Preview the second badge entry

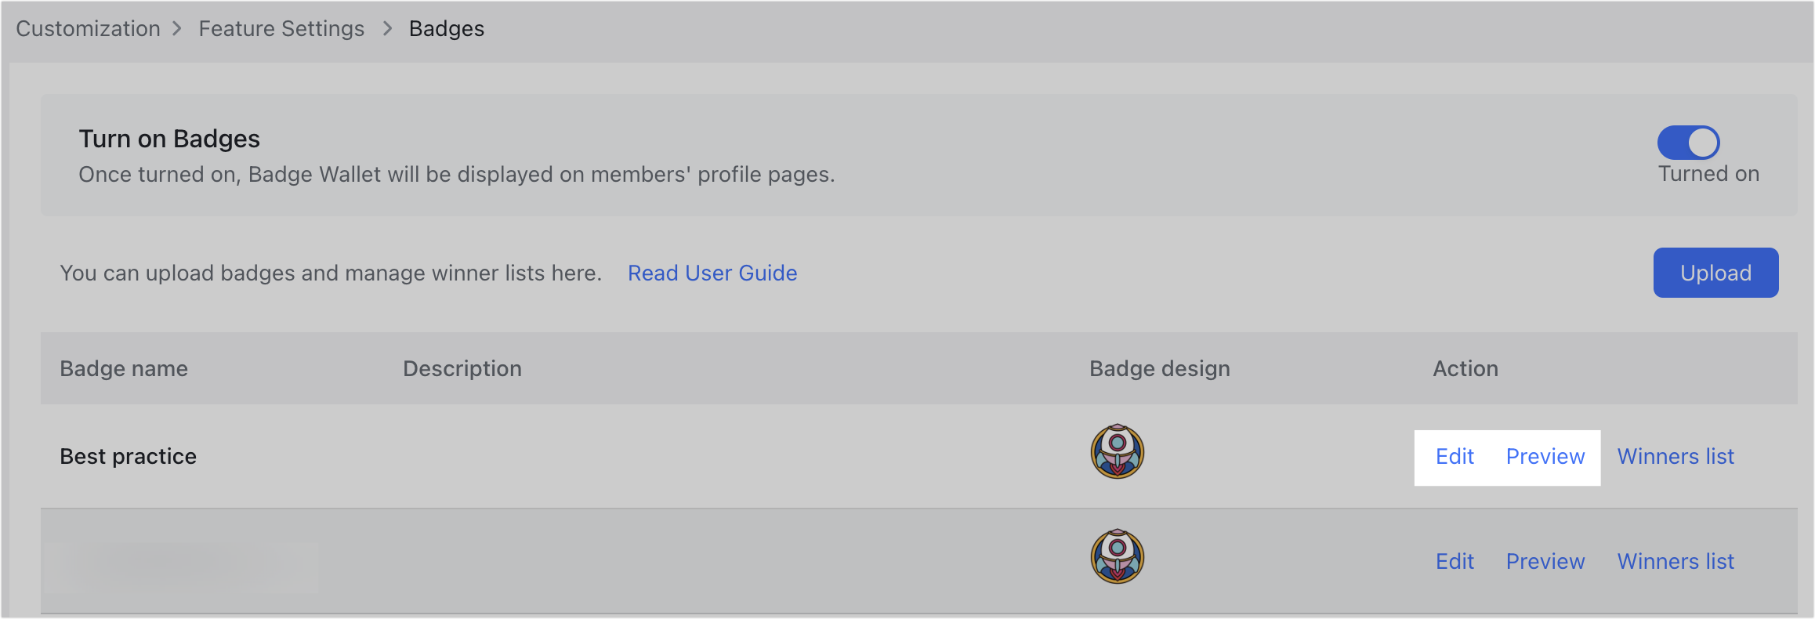pyautogui.click(x=1545, y=561)
